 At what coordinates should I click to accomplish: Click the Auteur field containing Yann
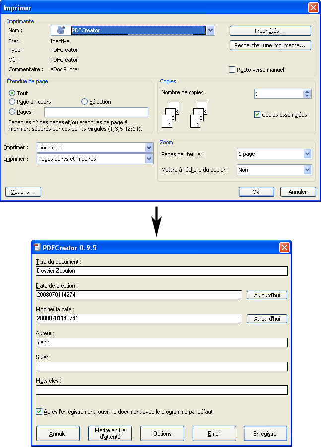tap(162, 342)
